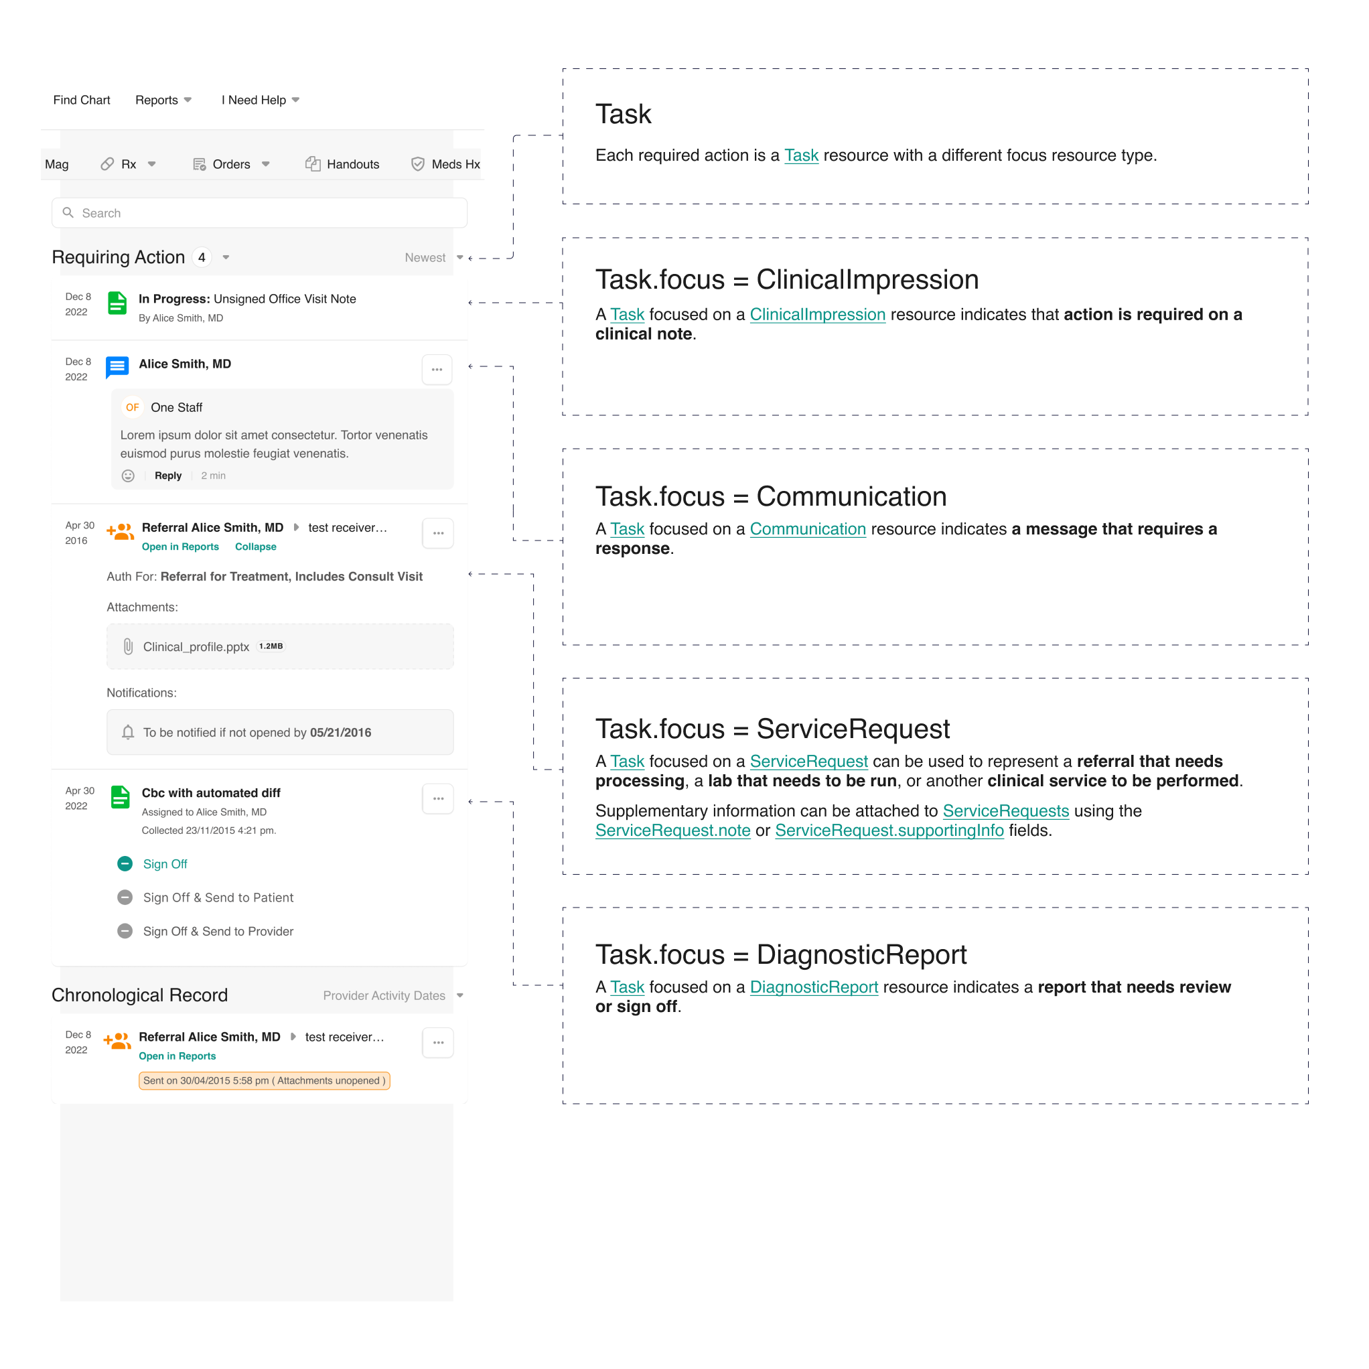Click the Rx icon in toolbar
The width and height of the screenshot is (1369, 1369).
[x=109, y=164]
